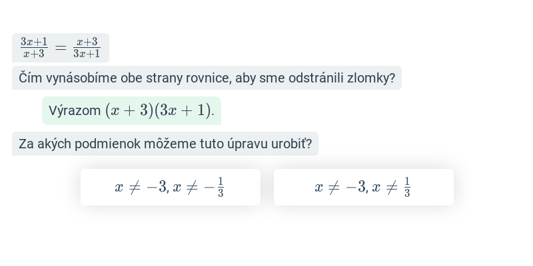
Task: Click the word Výrazom
Action: pyautogui.click(x=75, y=111)
